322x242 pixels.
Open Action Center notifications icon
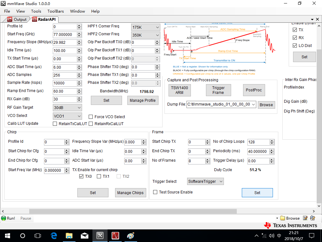[312, 236]
